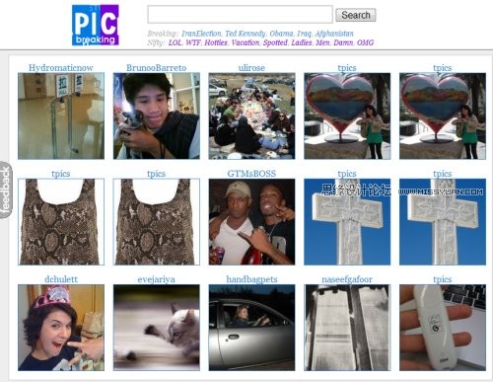Open the IranElection breaking topic
This screenshot has height=382, width=493.
click(x=201, y=34)
